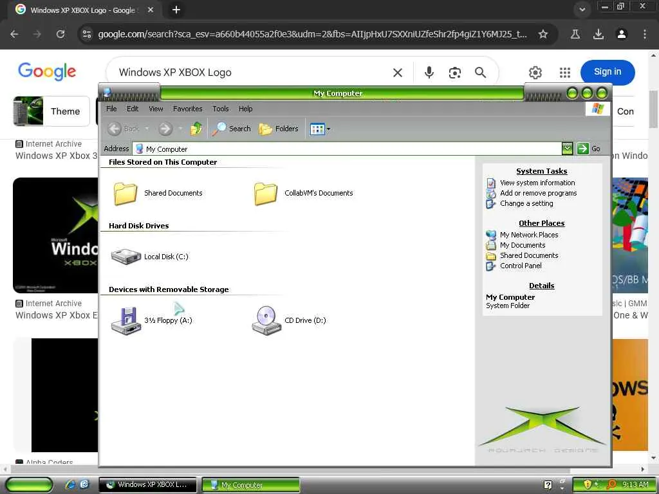
Task: Select the 3½ Floppy (A:) drive icon
Action: 125,320
